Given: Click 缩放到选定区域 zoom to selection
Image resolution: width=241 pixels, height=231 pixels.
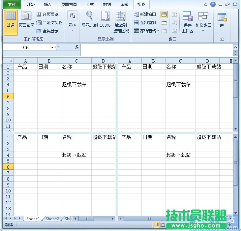Looking at the screenshot, I should 121,22.
